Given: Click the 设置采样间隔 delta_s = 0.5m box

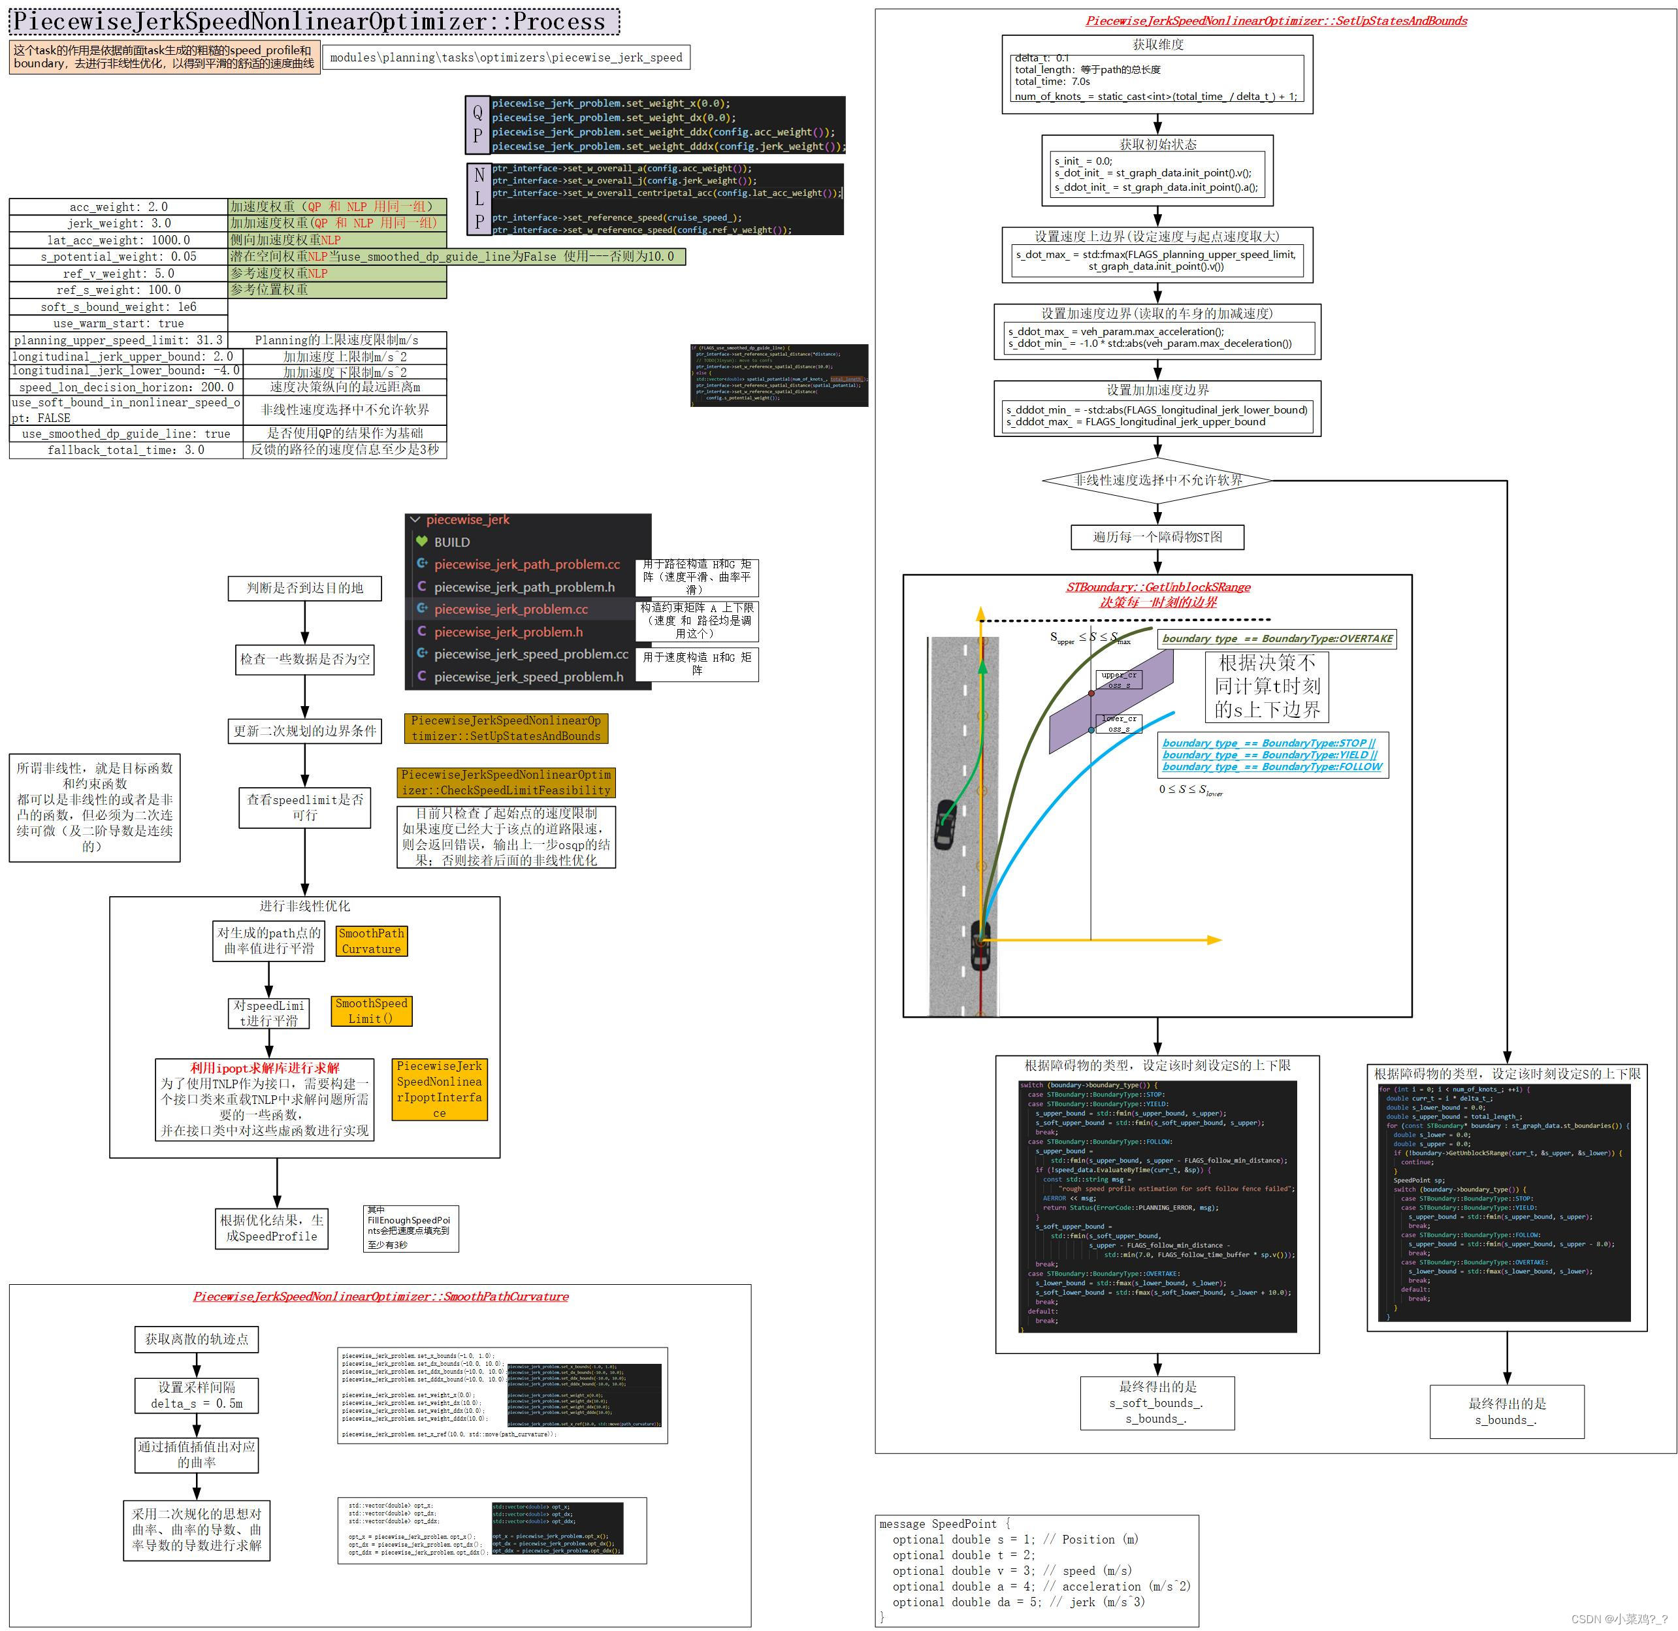Looking at the screenshot, I should [196, 1395].
